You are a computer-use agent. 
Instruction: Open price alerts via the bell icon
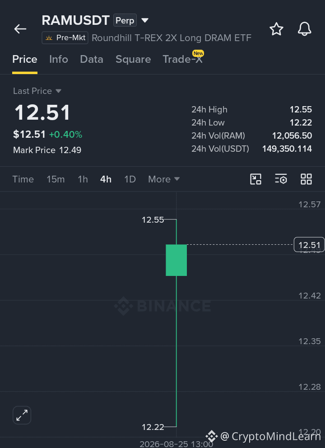[304, 29]
